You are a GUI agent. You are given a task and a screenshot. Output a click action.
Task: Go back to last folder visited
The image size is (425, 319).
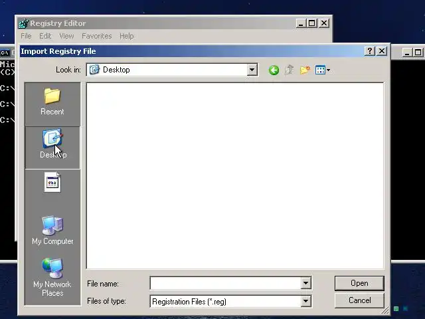[274, 70]
